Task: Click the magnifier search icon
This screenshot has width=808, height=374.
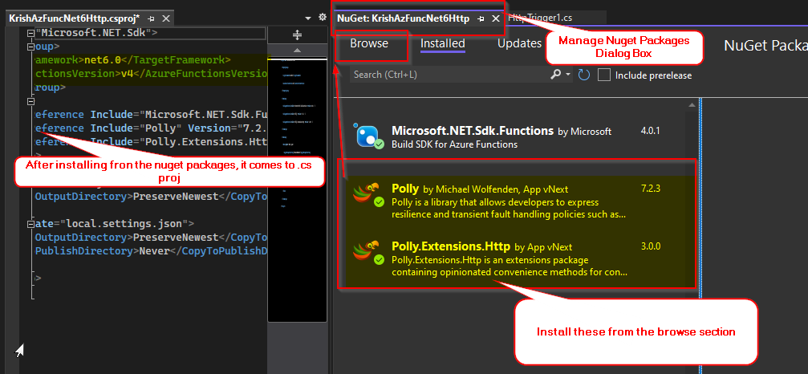Action: click(x=555, y=75)
